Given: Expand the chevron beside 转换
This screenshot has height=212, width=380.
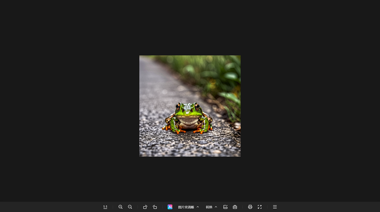Looking at the screenshot, I should click(x=216, y=207).
